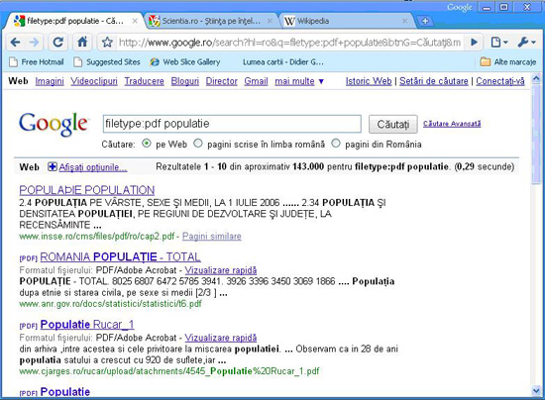Viewport: 545px width, 400px height.
Task: Go back with the back arrow
Action: (x=15, y=43)
